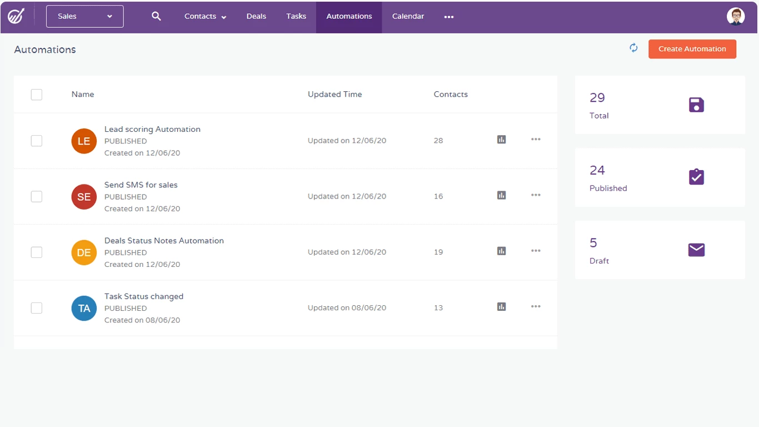Click the Total save-disk icon
Screen dimensions: 759x427
pos(696,105)
